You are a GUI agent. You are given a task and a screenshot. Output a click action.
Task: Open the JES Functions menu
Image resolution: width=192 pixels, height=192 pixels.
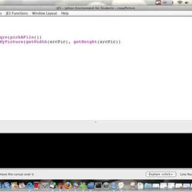pyautogui.click(x=17, y=13)
